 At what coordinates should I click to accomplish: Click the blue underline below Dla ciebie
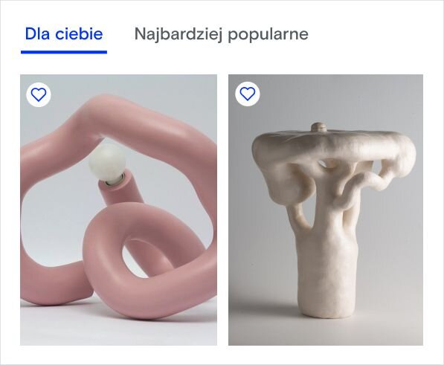[64, 52]
